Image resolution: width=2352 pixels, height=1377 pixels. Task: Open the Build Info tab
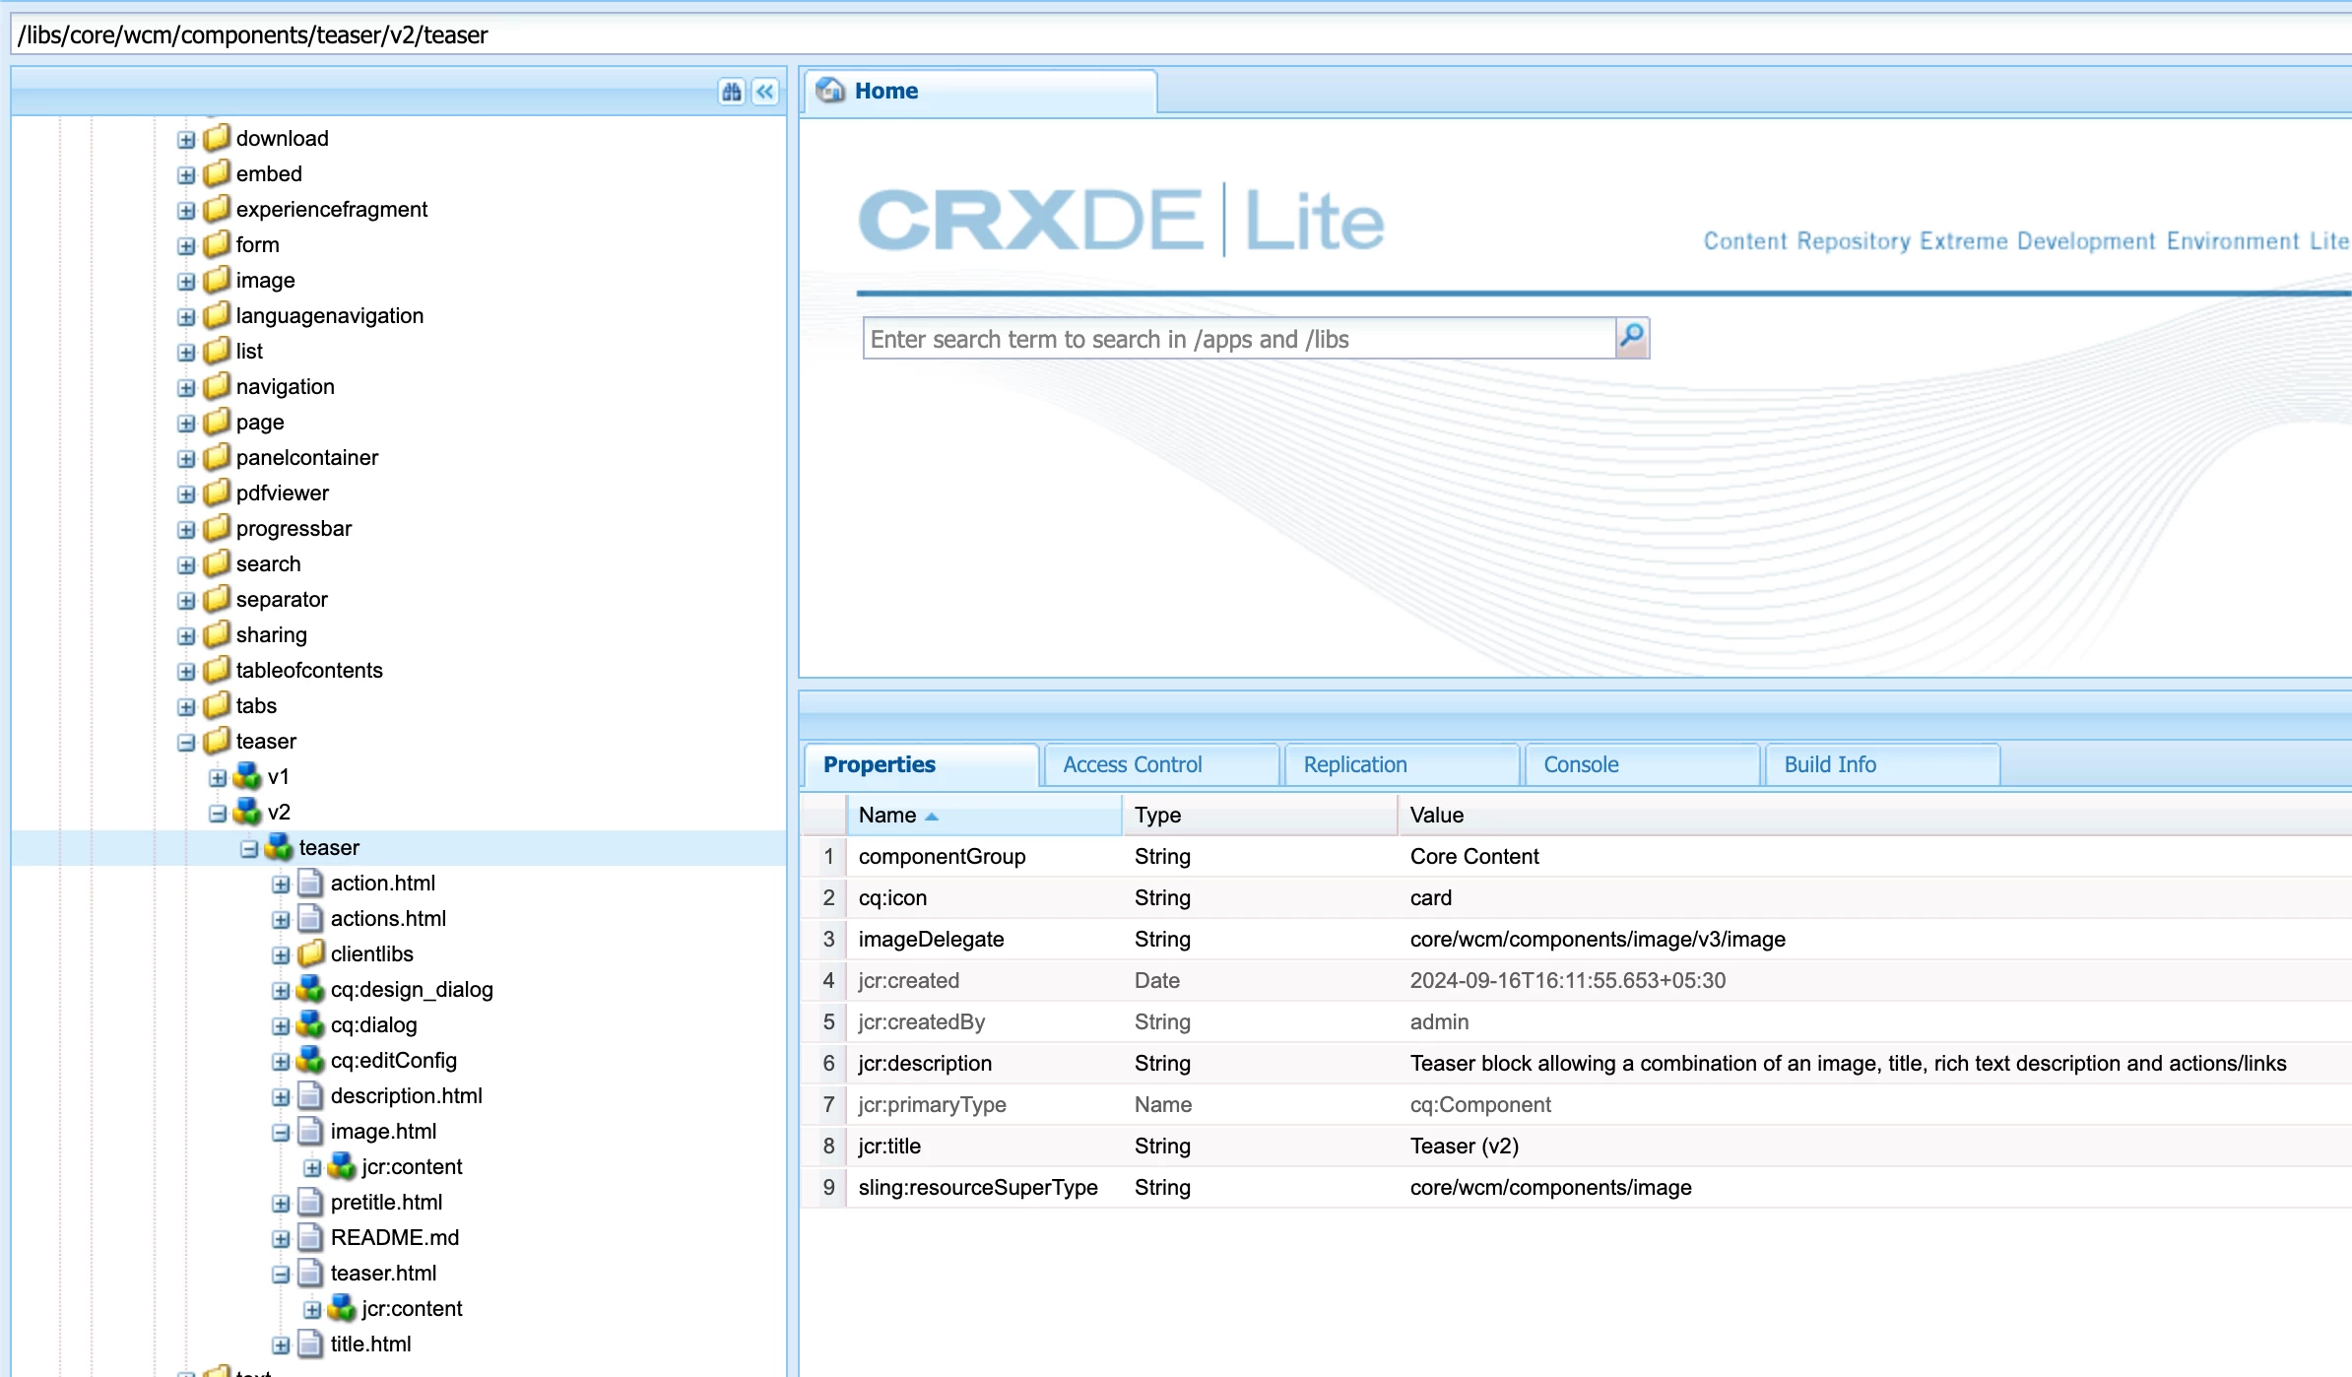click(x=1830, y=764)
